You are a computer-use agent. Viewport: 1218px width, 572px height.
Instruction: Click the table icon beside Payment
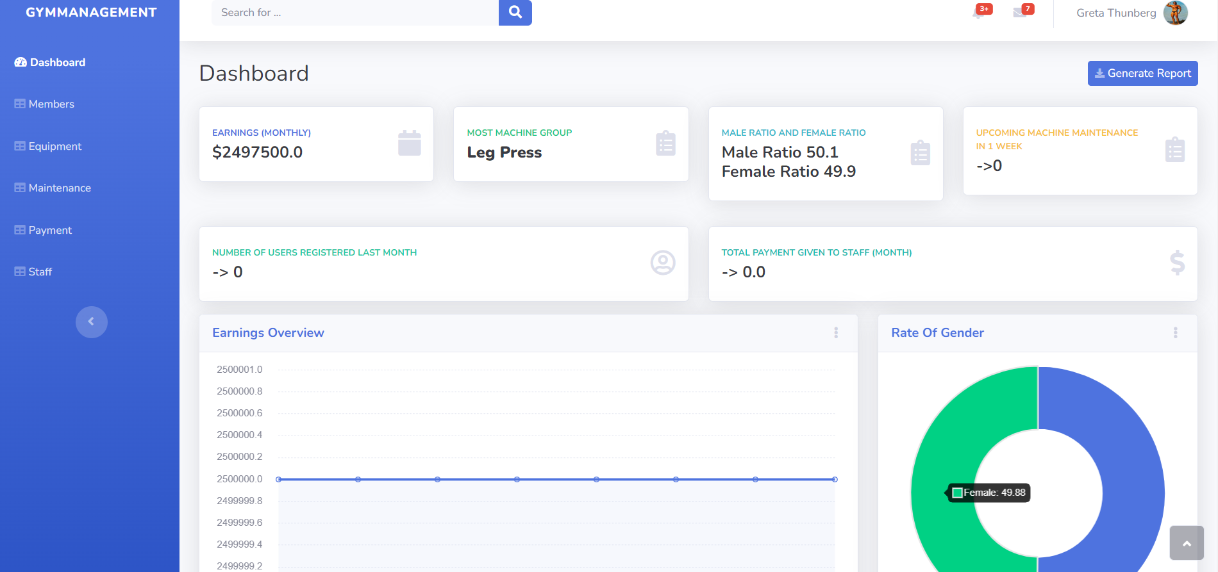click(x=20, y=230)
